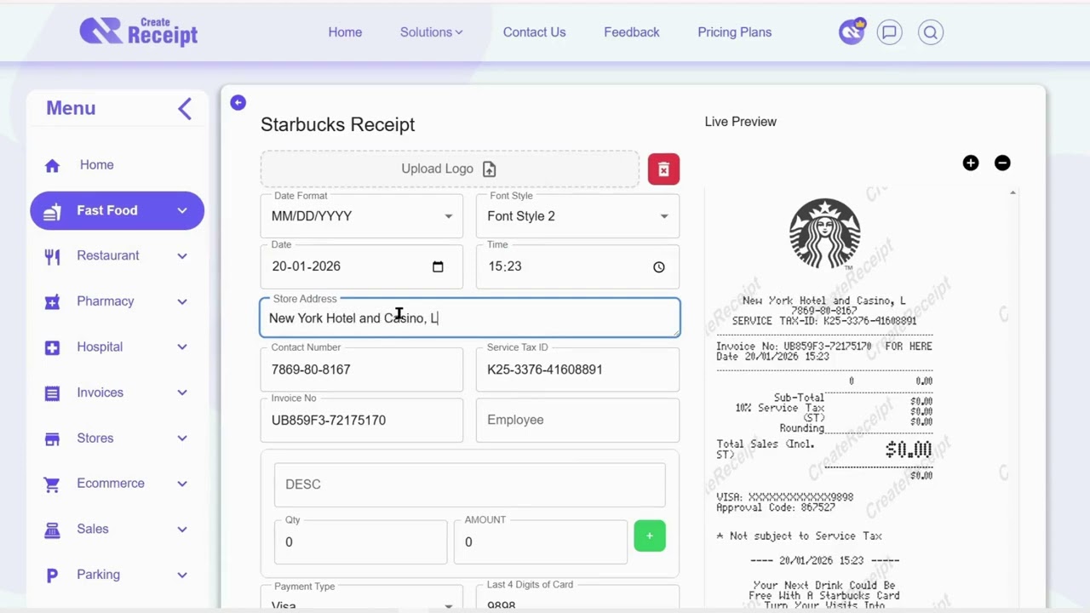
Task: Click the Date field showing 20-01-2026
Action: 362,266
